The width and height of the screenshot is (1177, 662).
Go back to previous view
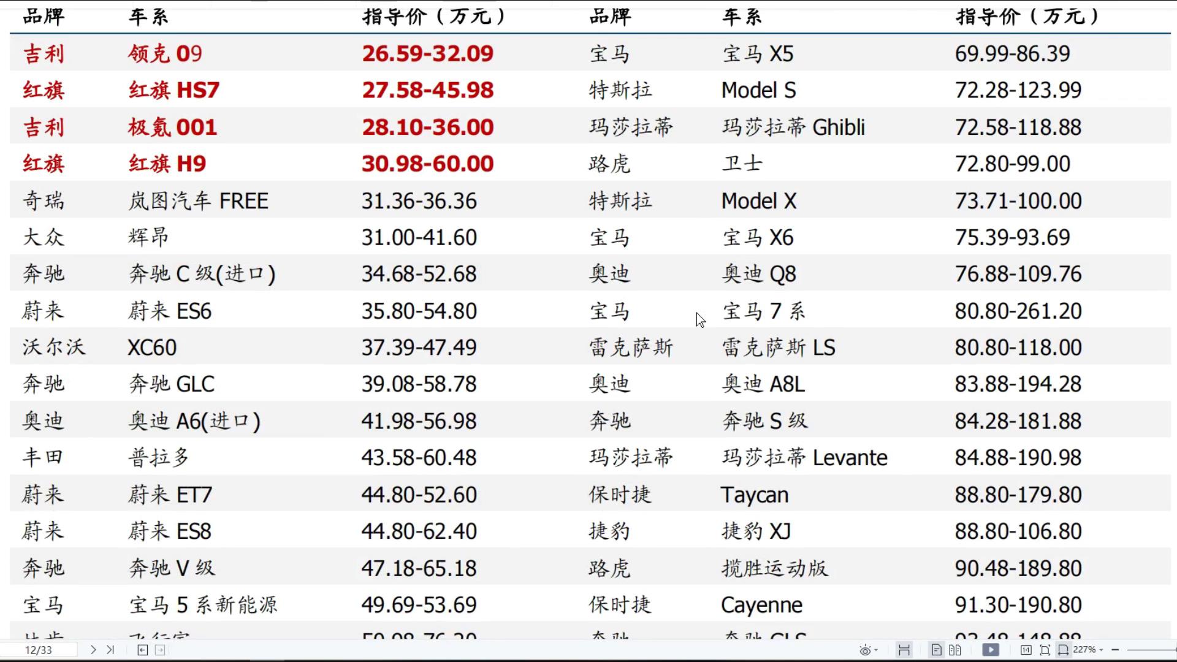tap(143, 650)
